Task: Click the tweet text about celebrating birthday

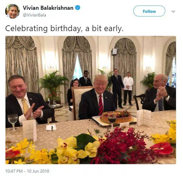Action: click(64, 28)
